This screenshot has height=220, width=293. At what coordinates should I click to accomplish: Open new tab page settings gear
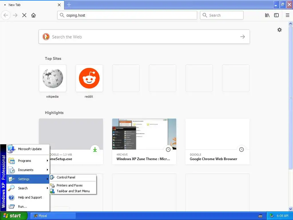(x=279, y=30)
